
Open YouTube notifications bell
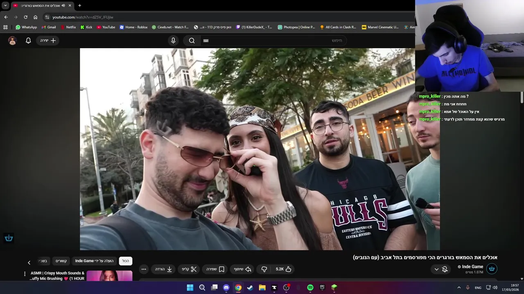[x=28, y=40]
